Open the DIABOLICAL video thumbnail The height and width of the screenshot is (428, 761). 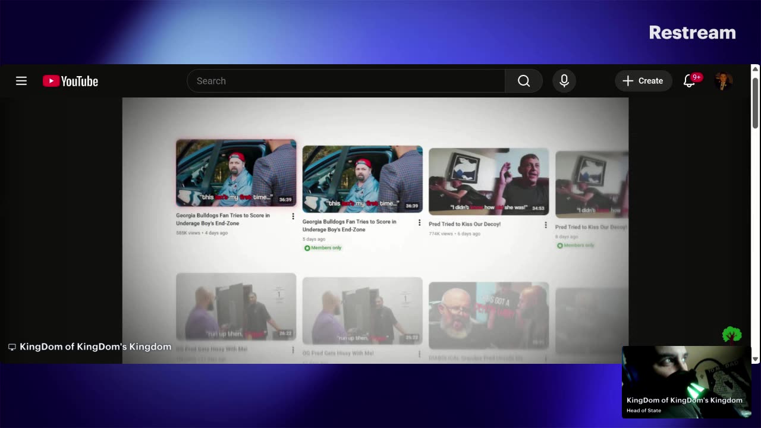pos(489,315)
